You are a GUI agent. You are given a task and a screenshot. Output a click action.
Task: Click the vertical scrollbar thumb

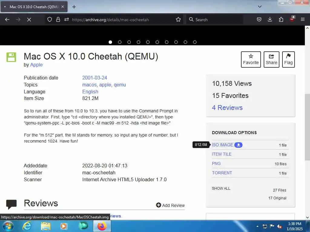[308, 127]
